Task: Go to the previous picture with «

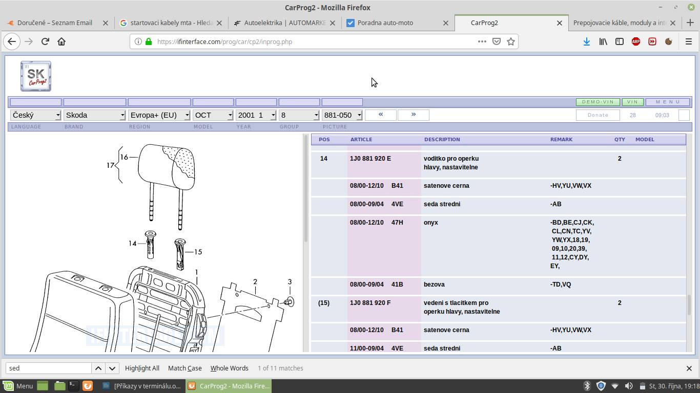Action: pyautogui.click(x=381, y=115)
